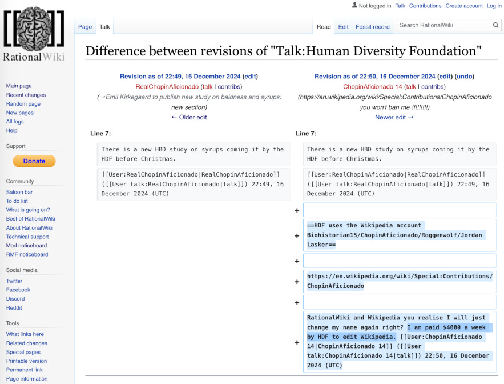Click the user icon beside Not logged in
The width and height of the screenshot is (504, 384).
point(354,5)
